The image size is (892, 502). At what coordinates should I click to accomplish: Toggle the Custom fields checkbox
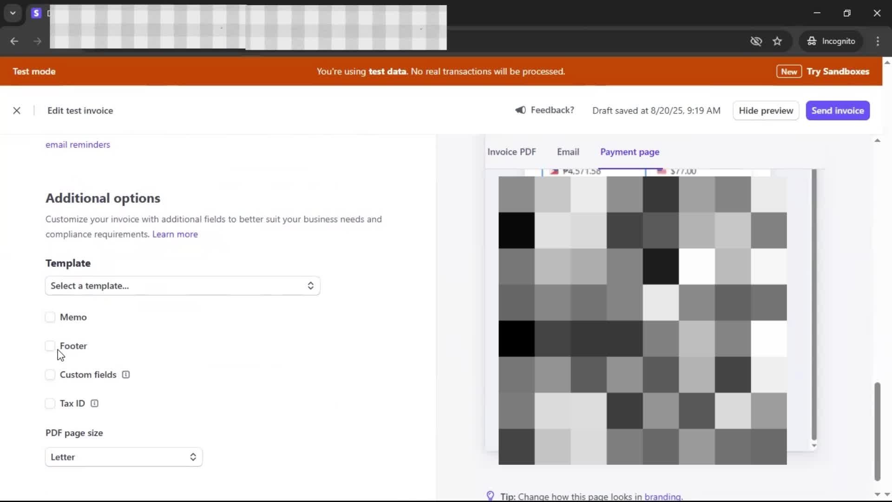pyautogui.click(x=50, y=375)
